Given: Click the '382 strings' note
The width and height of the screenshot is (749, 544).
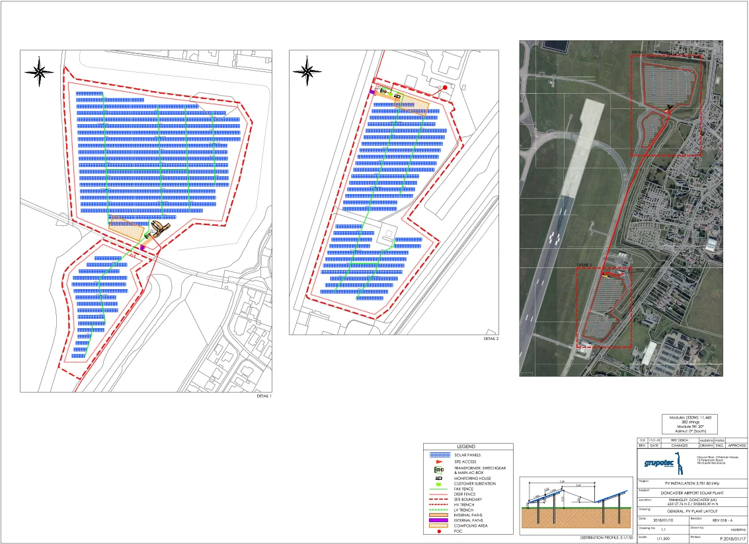Looking at the screenshot, I should [690, 423].
